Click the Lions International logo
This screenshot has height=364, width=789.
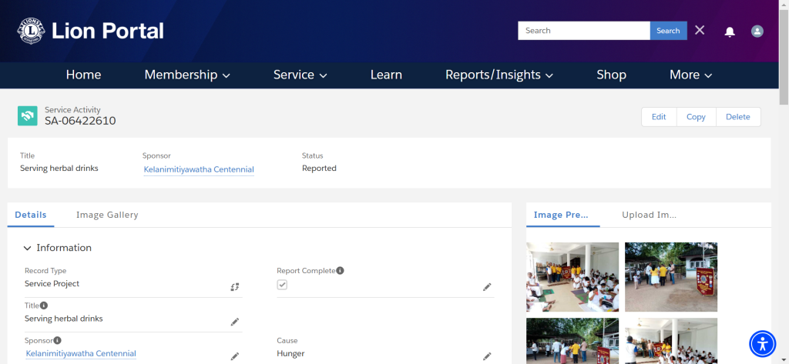coord(31,32)
